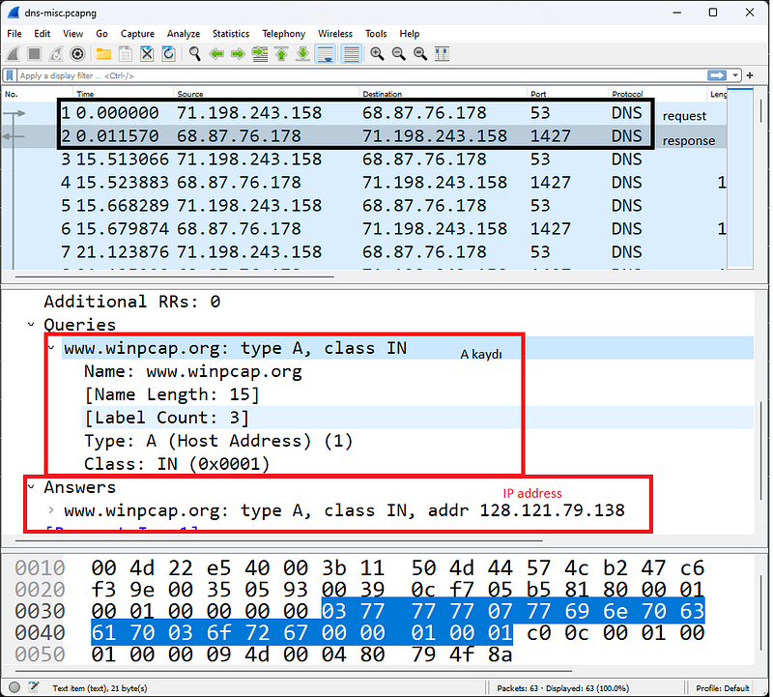Go forward in packet history
The height and width of the screenshot is (697, 773).
[238, 54]
